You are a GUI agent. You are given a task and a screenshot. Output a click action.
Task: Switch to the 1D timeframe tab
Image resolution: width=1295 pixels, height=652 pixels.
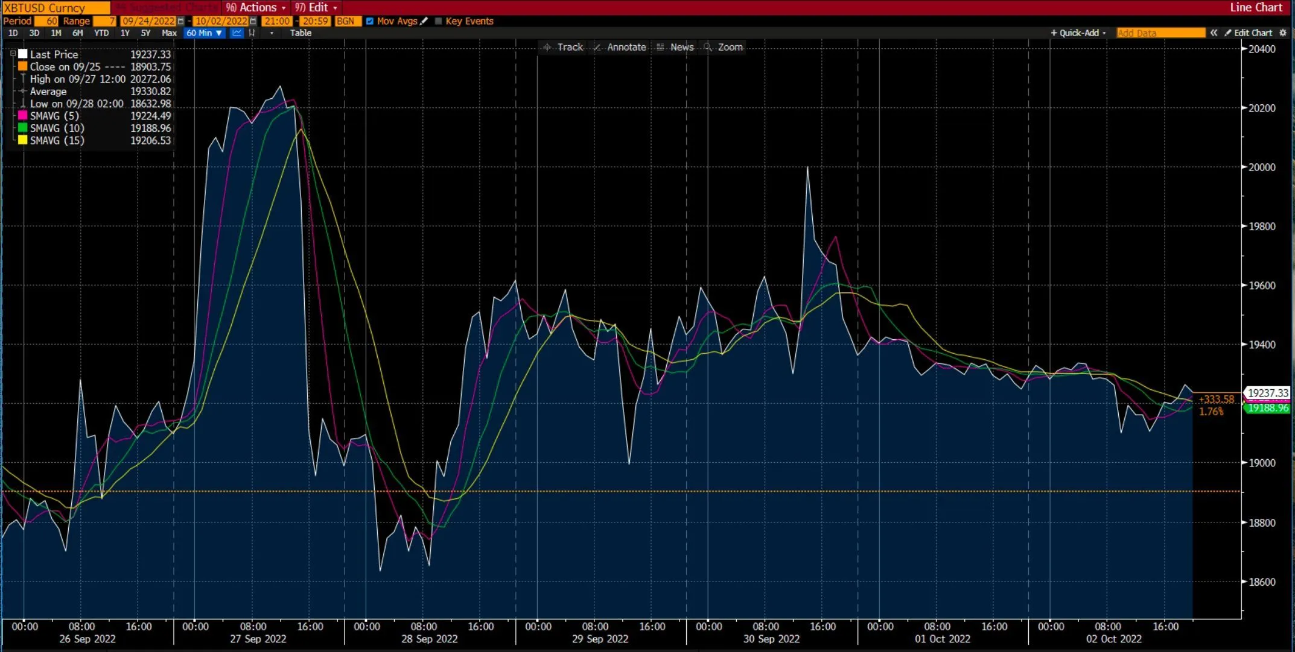[x=13, y=33]
